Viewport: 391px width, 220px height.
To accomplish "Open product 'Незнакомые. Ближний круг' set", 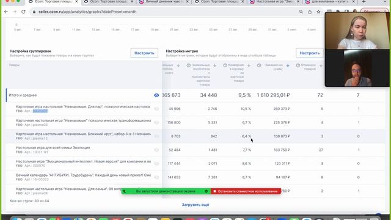I will 83,134.
